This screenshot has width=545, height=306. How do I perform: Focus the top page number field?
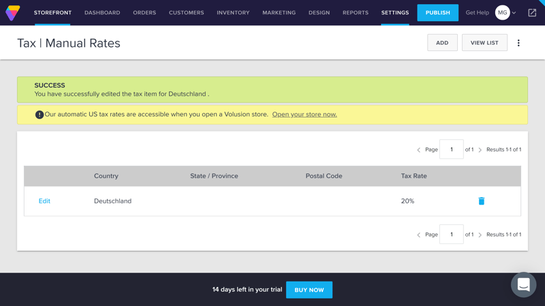point(451,150)
